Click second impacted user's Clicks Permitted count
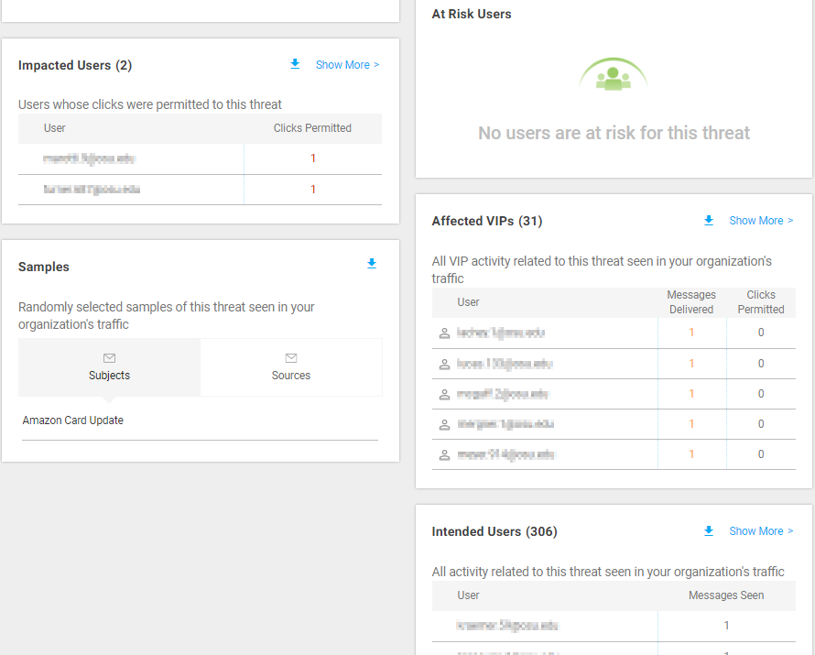Viewport: 815px width, 655px height. [313, 190]
